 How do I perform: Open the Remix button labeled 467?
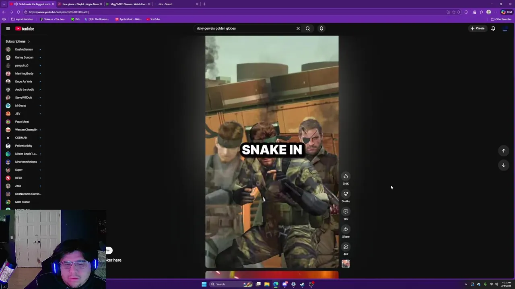346,247
